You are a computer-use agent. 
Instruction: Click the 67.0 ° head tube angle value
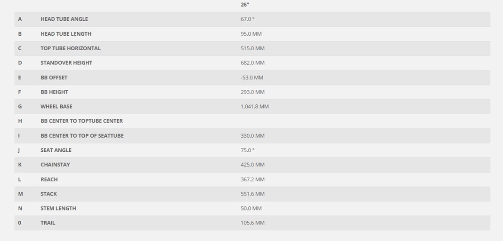click(247, 19)
